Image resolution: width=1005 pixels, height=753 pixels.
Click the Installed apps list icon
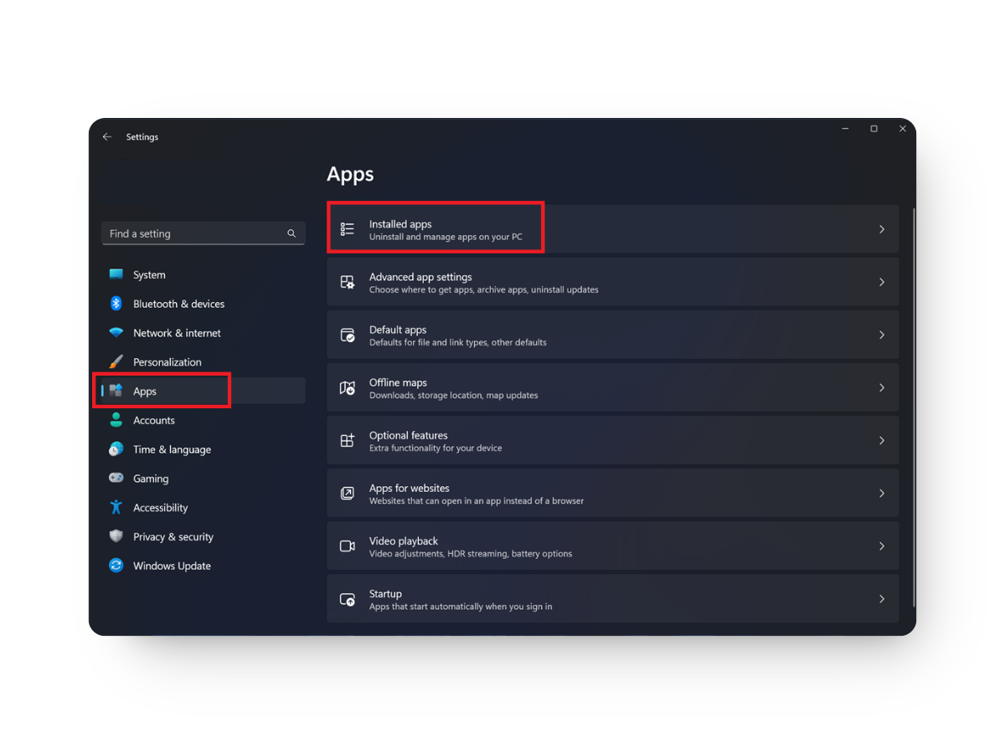348,228
